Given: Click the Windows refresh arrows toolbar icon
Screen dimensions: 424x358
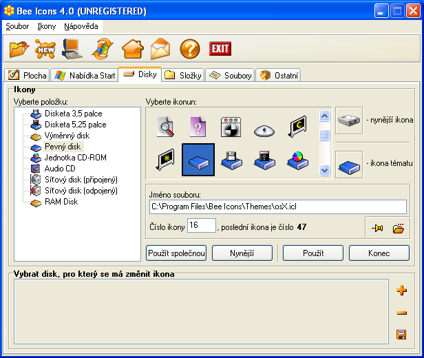Looking at the screenshot, I should tap(102, 49).
